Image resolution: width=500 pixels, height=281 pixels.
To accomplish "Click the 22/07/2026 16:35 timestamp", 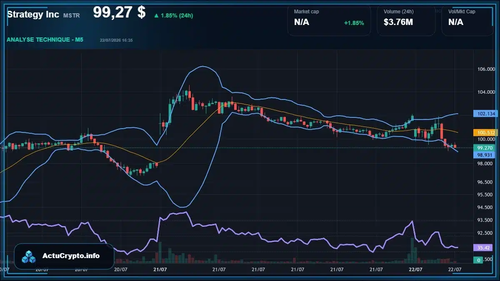I will 116,40.
